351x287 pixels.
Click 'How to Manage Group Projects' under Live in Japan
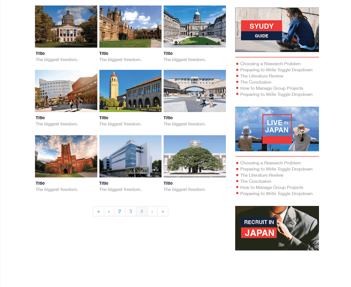click(x=271, y=187)
